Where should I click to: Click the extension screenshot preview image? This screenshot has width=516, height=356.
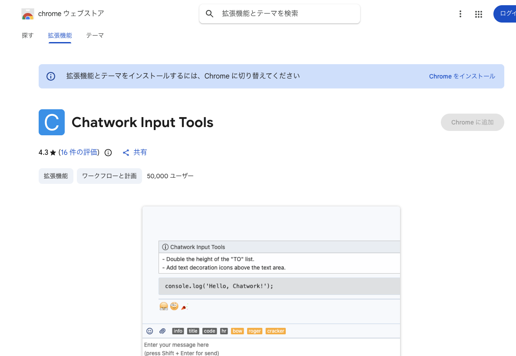coord(271,281)
